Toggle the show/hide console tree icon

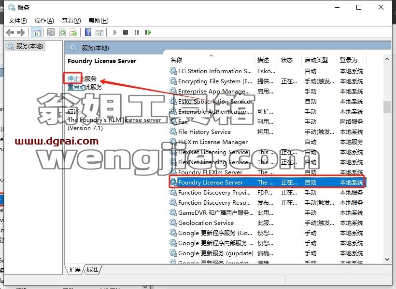(x=37, y=32)
